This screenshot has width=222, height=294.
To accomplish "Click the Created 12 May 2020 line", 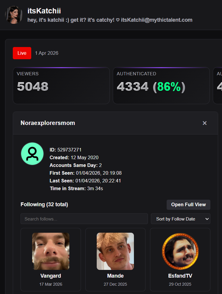I will click(74, 157).
